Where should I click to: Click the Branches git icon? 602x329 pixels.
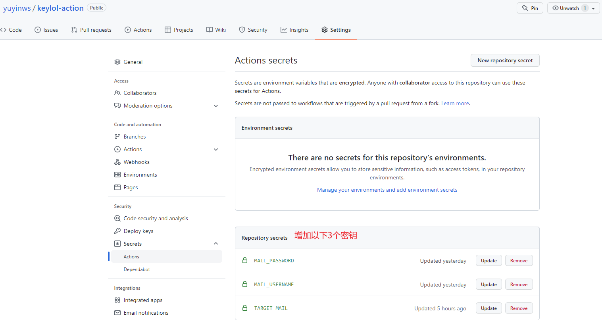click(117, 137)
